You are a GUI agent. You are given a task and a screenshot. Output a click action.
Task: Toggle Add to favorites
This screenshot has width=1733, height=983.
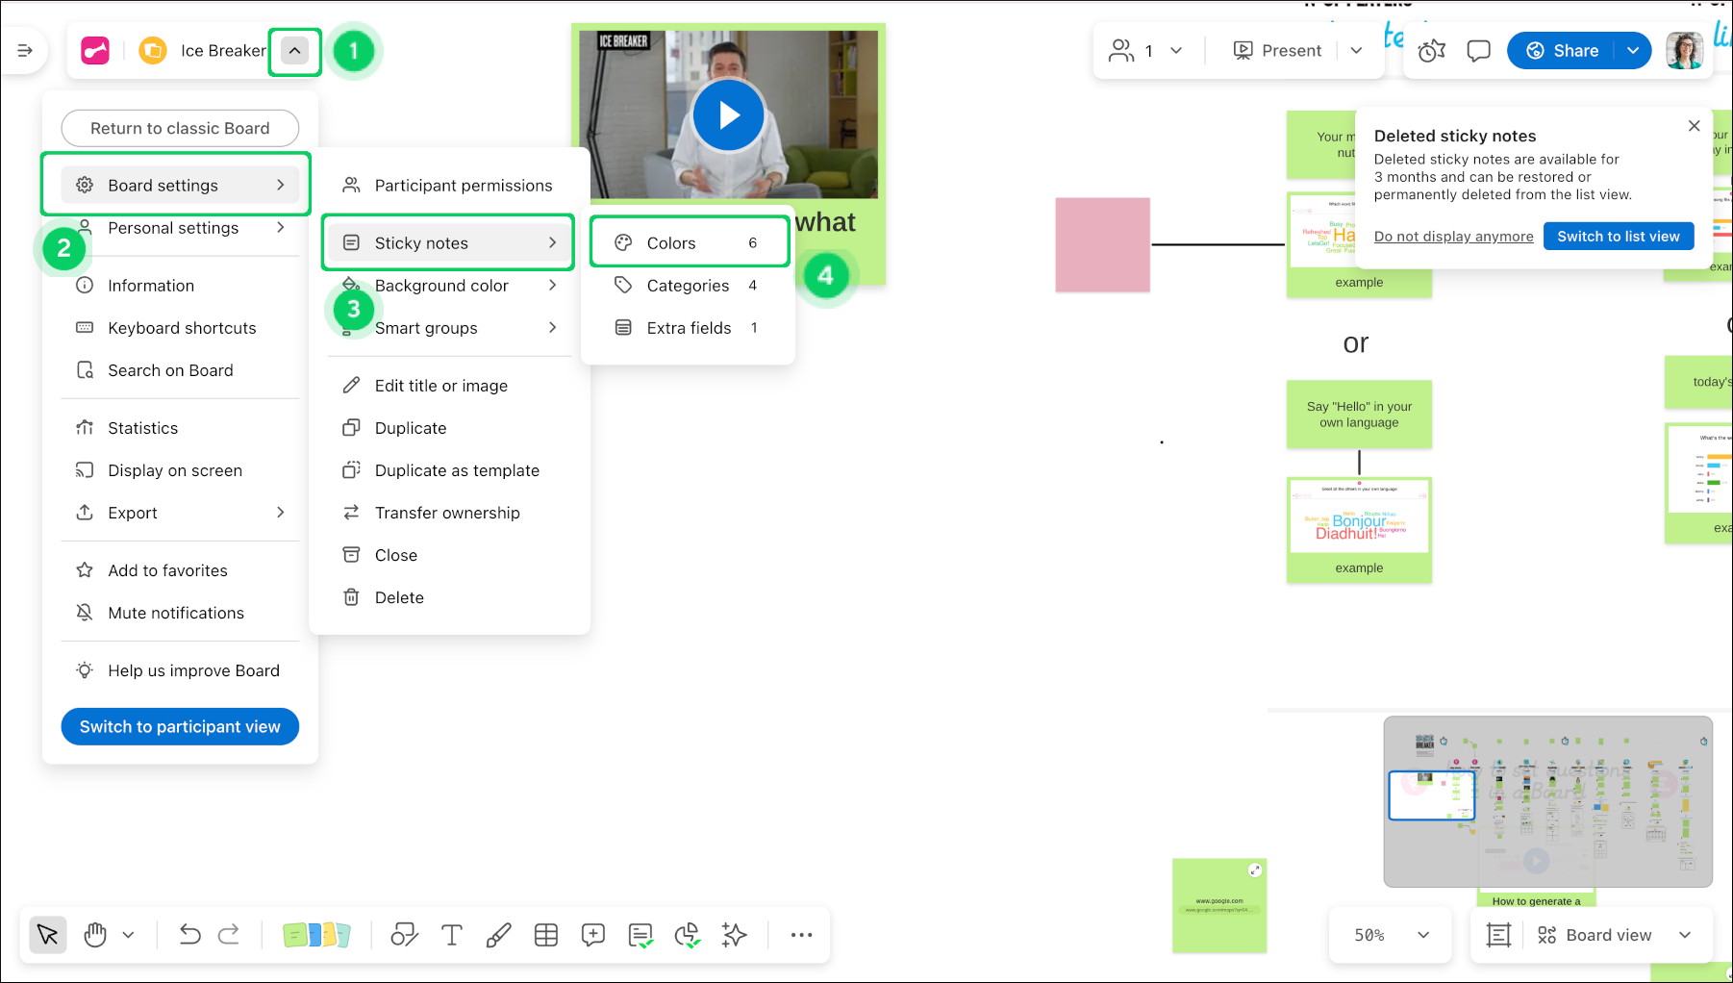pos(167,570)
